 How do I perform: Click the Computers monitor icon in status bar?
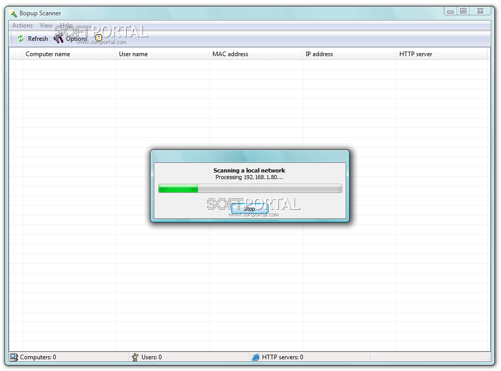click(x=14, y=357)
